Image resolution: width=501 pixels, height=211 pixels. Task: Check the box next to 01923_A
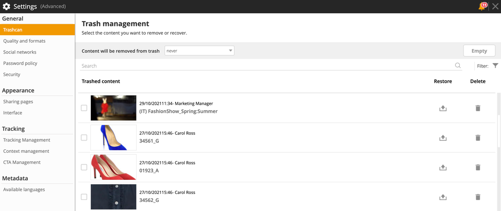(84, 167)
